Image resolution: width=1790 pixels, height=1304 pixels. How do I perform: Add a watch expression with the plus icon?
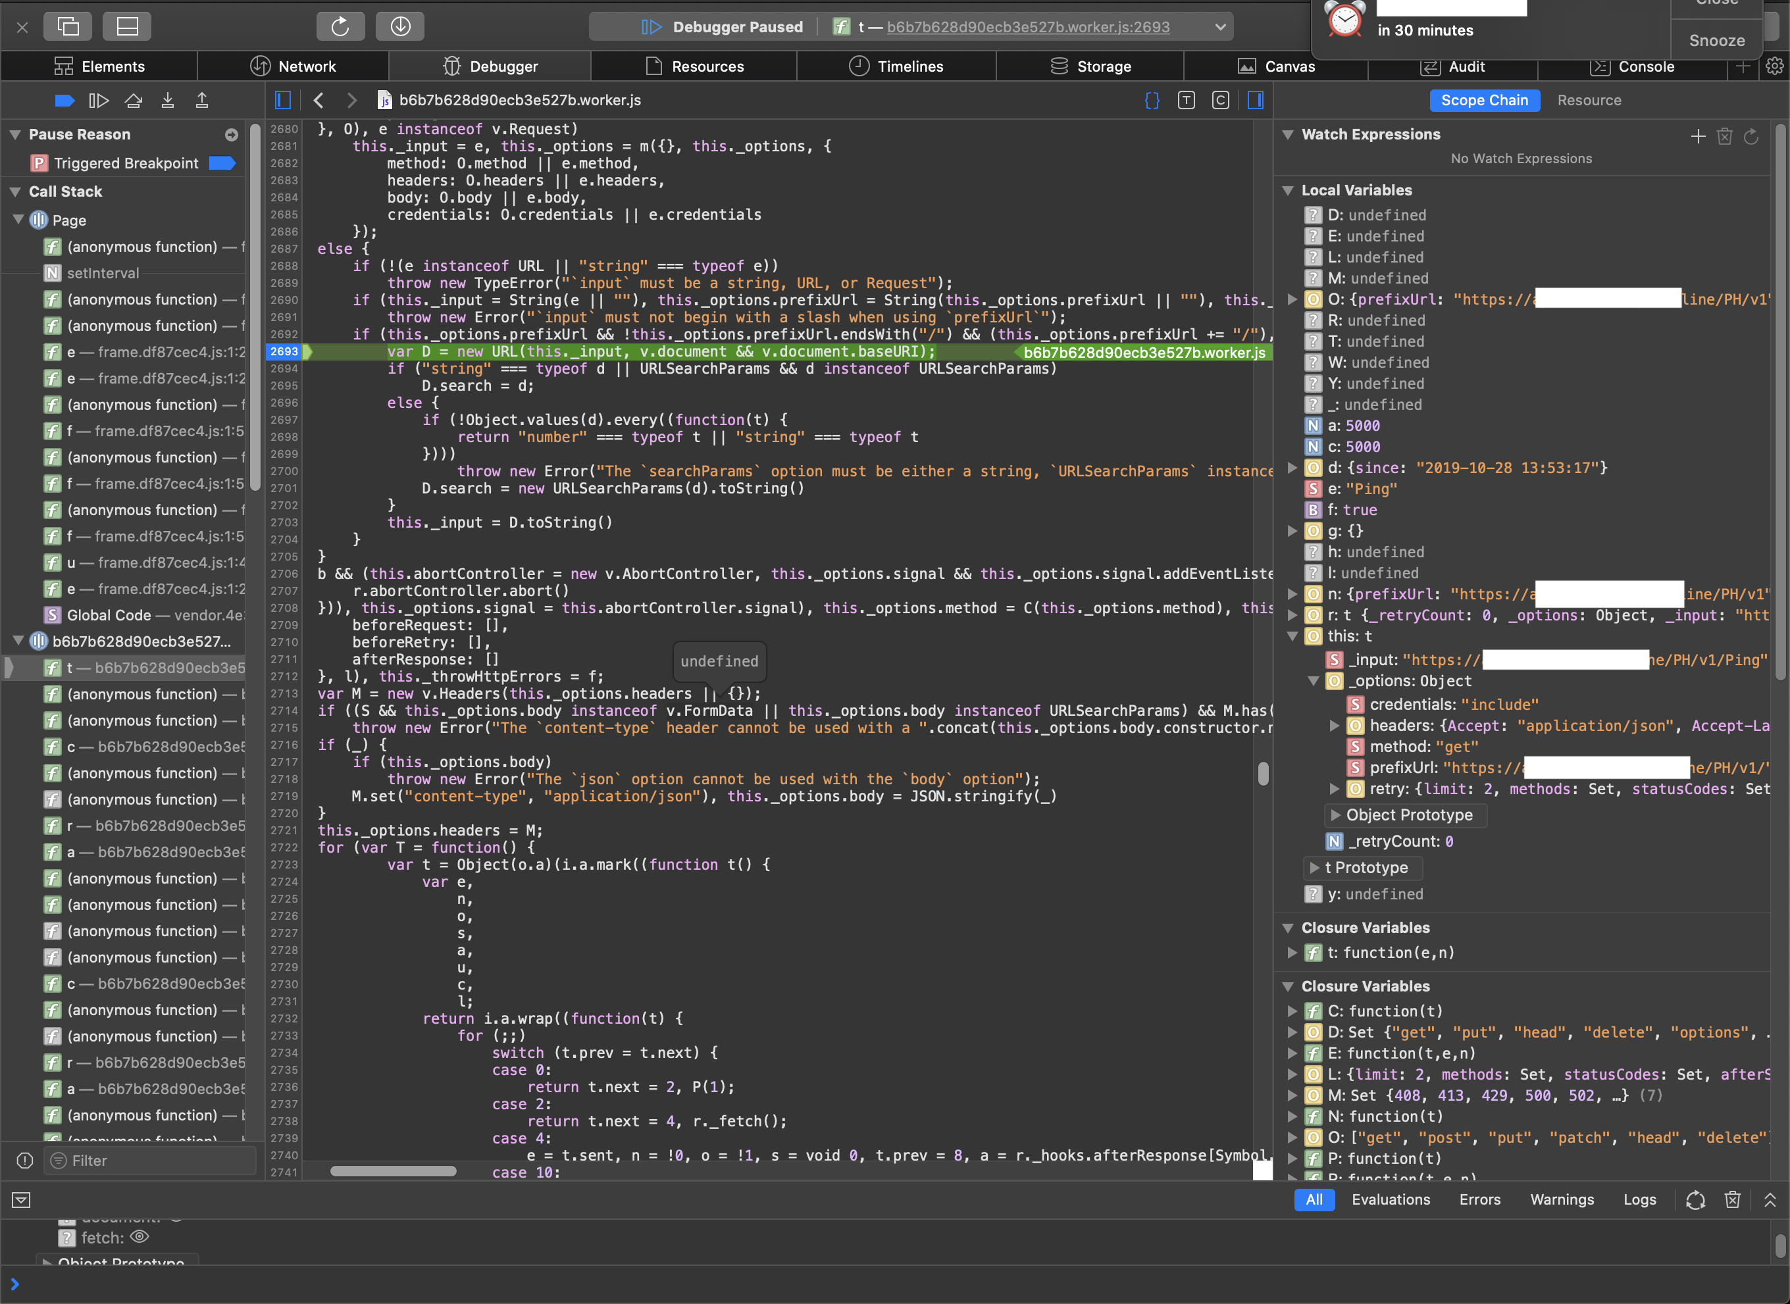tap(1699, 136)
